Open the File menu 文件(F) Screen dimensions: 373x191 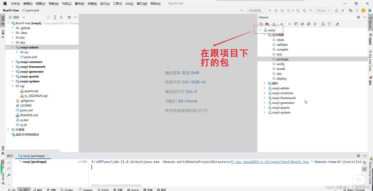[15, 3]
